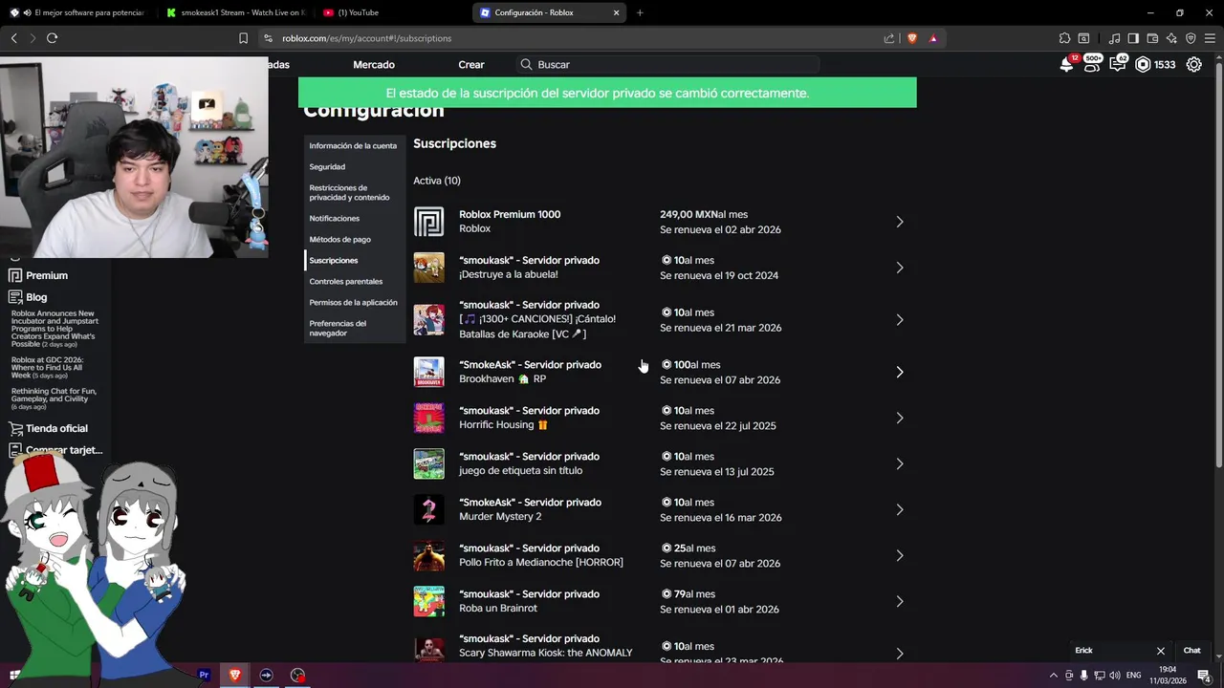
Task: Close the Configuración - Roblox tab
Action: point(616,12)
